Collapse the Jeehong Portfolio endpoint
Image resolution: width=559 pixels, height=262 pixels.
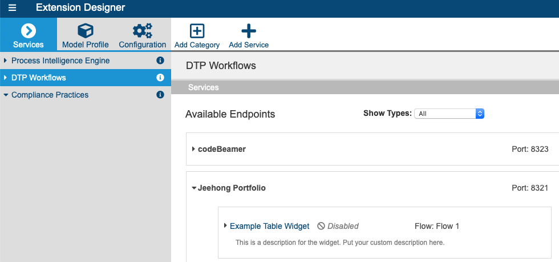194,188
